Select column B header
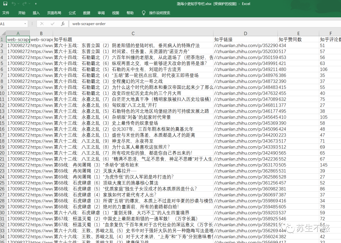Screen dimensions: 341x243 (x=41, y=33)
